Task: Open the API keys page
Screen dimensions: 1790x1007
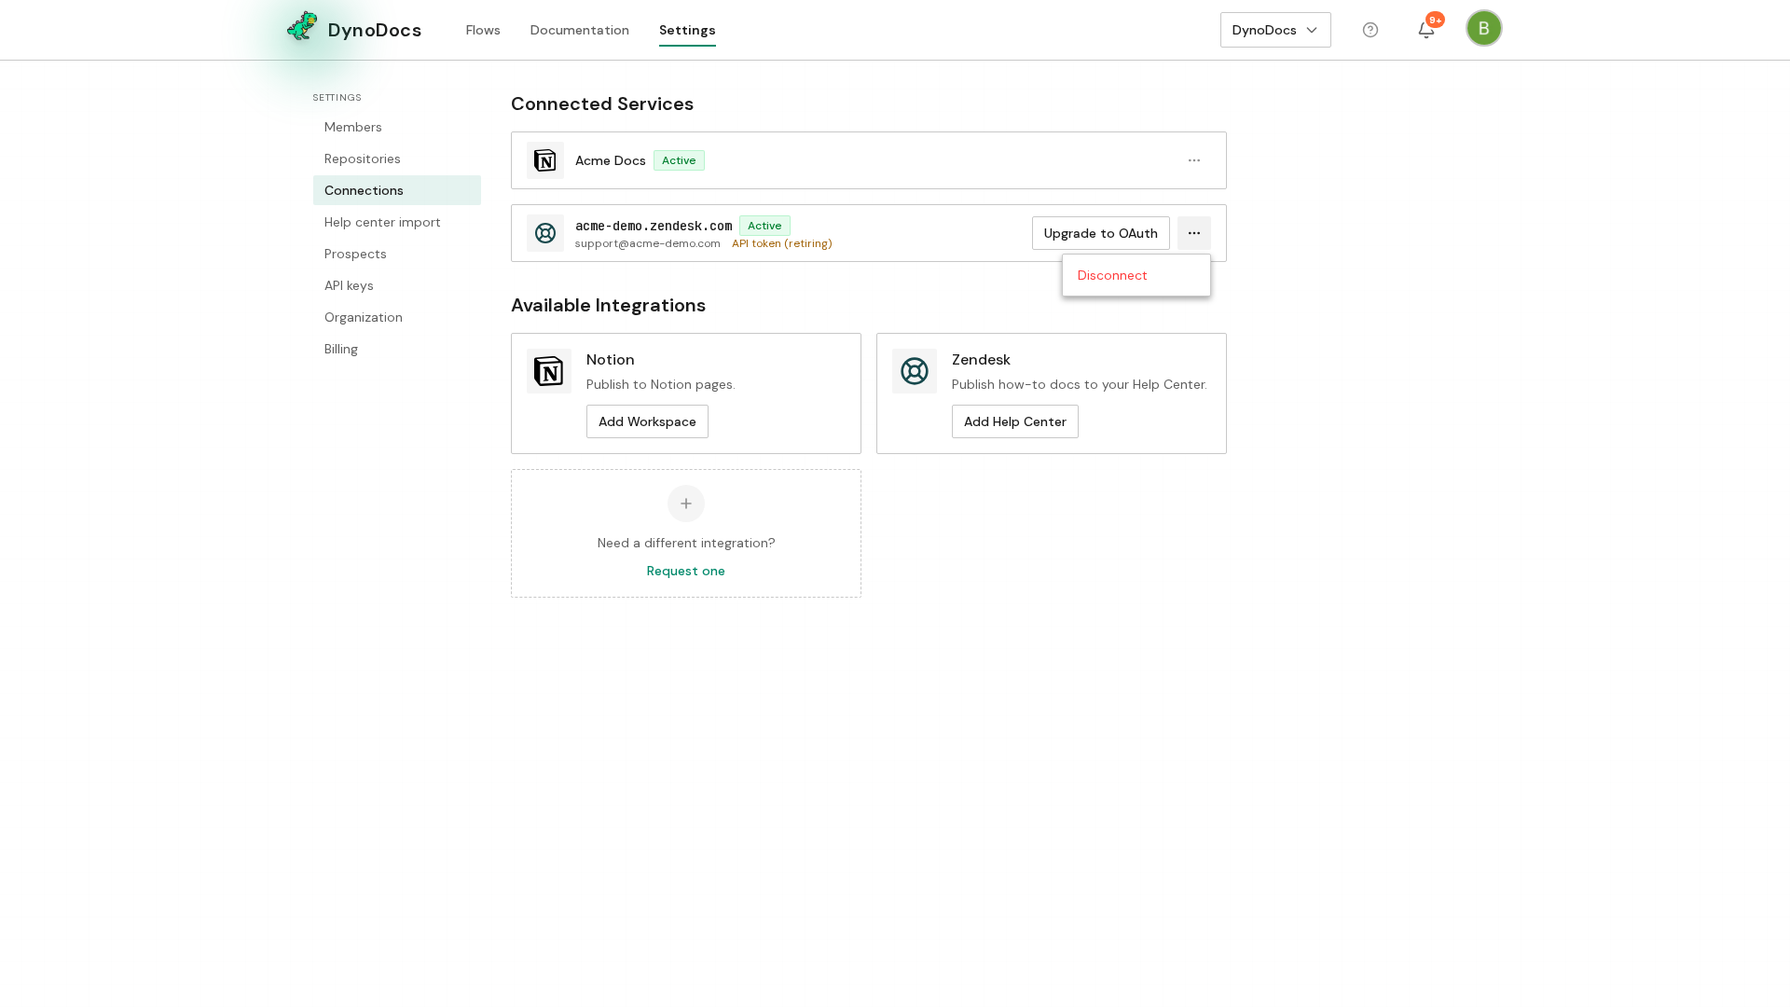Action: [397, 285]
